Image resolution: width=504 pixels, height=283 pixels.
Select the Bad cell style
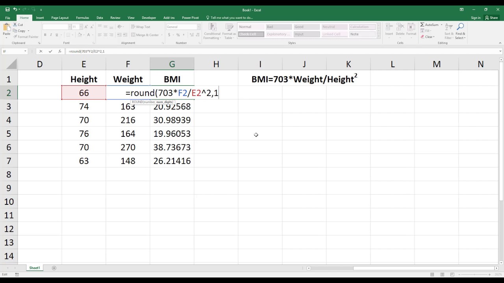tap(278, 27)
